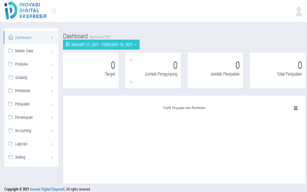The width and height of the screenshot is (307, 192).
Task: Open the user profile avatar
Action: 298,11
